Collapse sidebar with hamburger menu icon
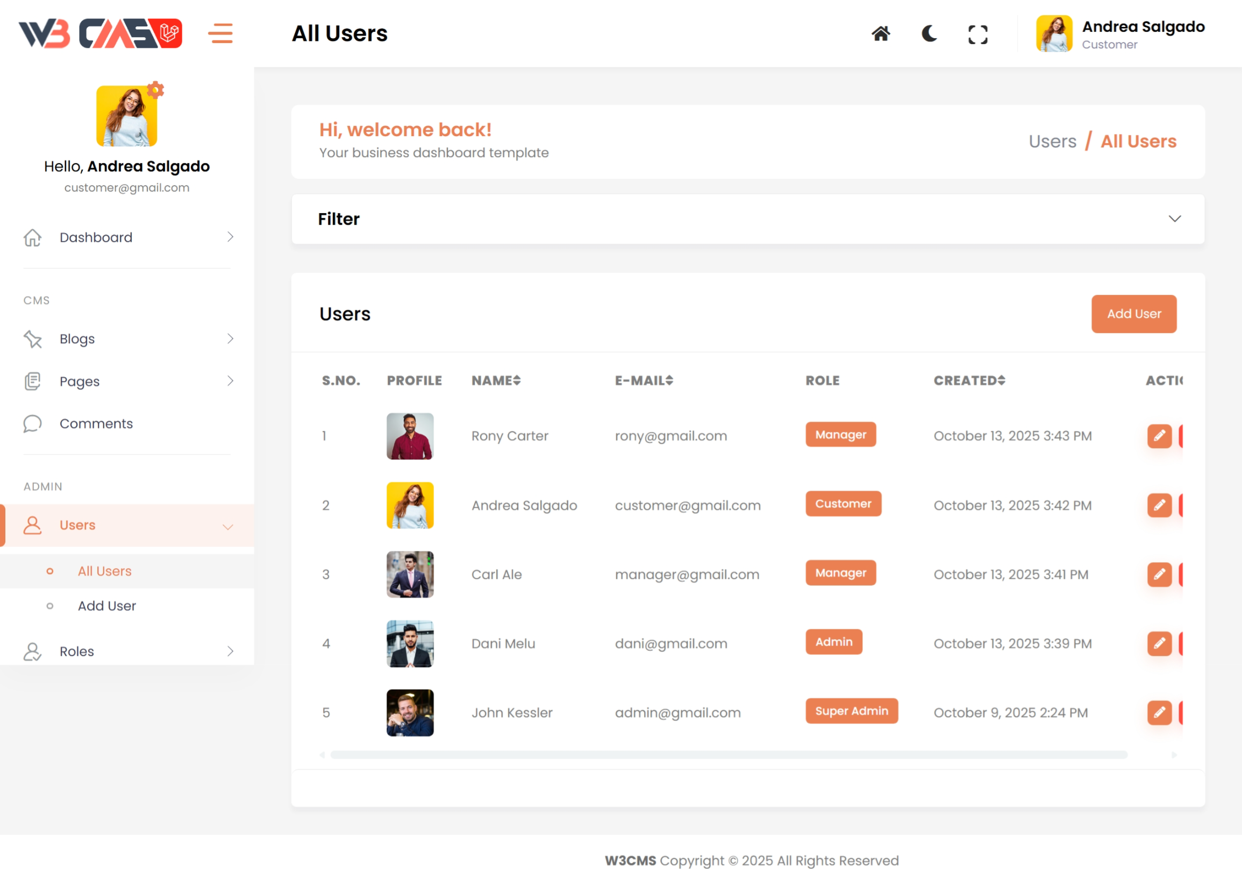Viewport: 1242px width, 886px height. (x=220, y=33)
